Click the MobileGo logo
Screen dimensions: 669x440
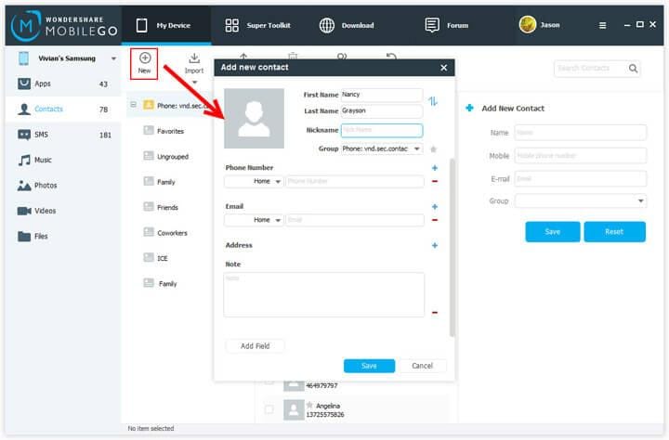(64, 26)
